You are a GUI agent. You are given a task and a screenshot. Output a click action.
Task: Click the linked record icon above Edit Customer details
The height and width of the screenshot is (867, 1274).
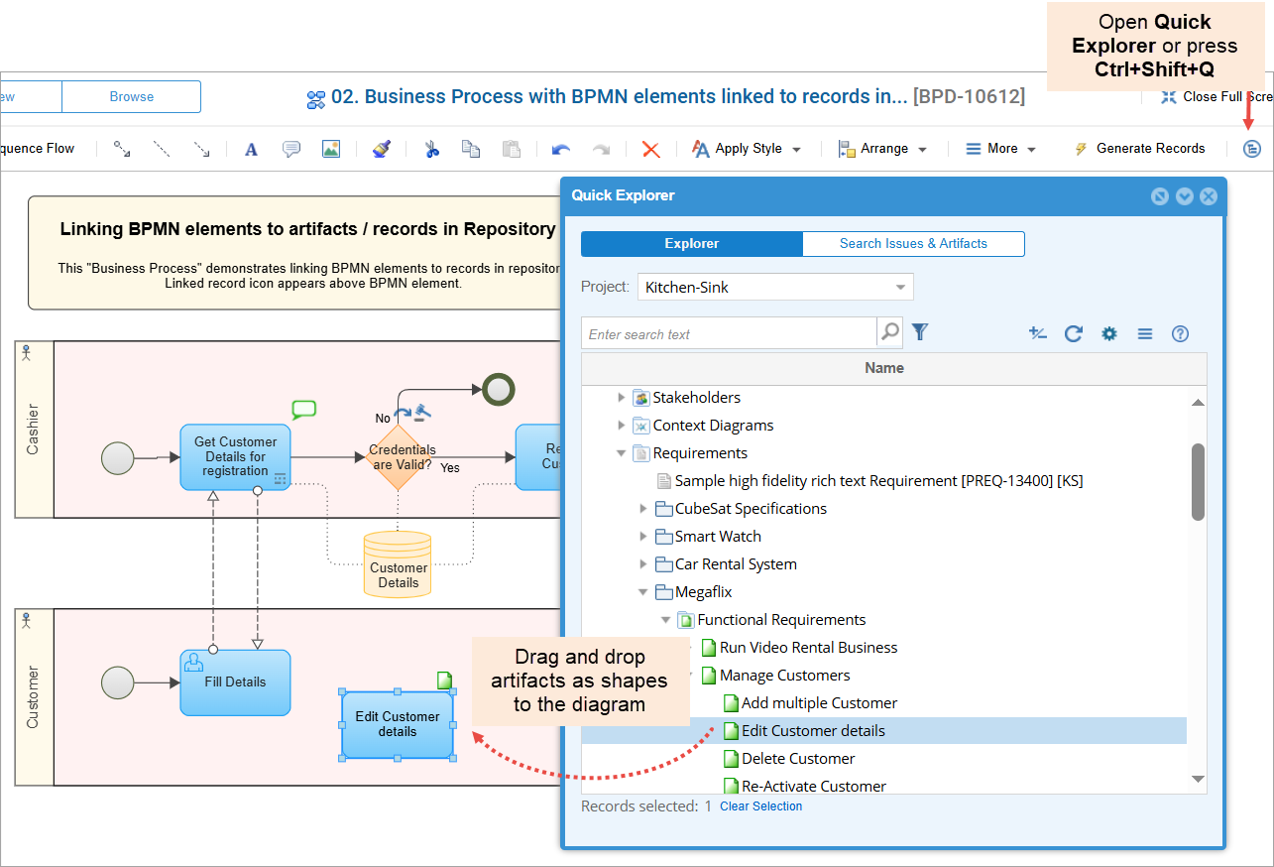click(445, 680)
